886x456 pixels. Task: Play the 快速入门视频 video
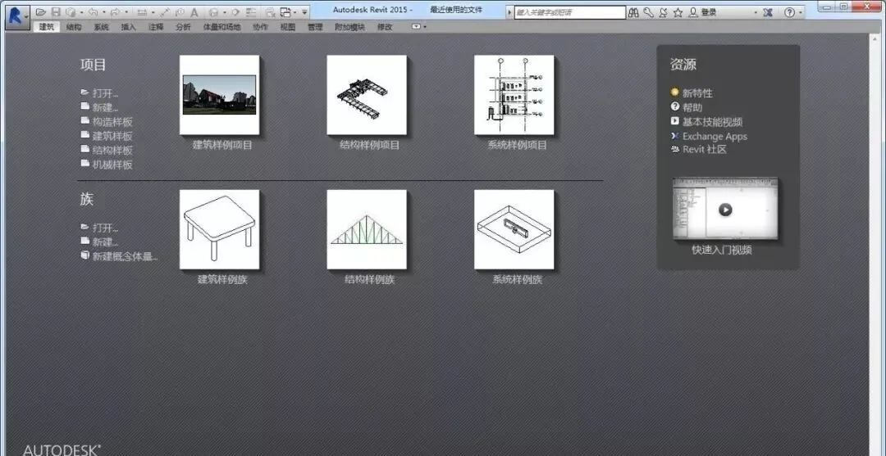pos(725,210)
